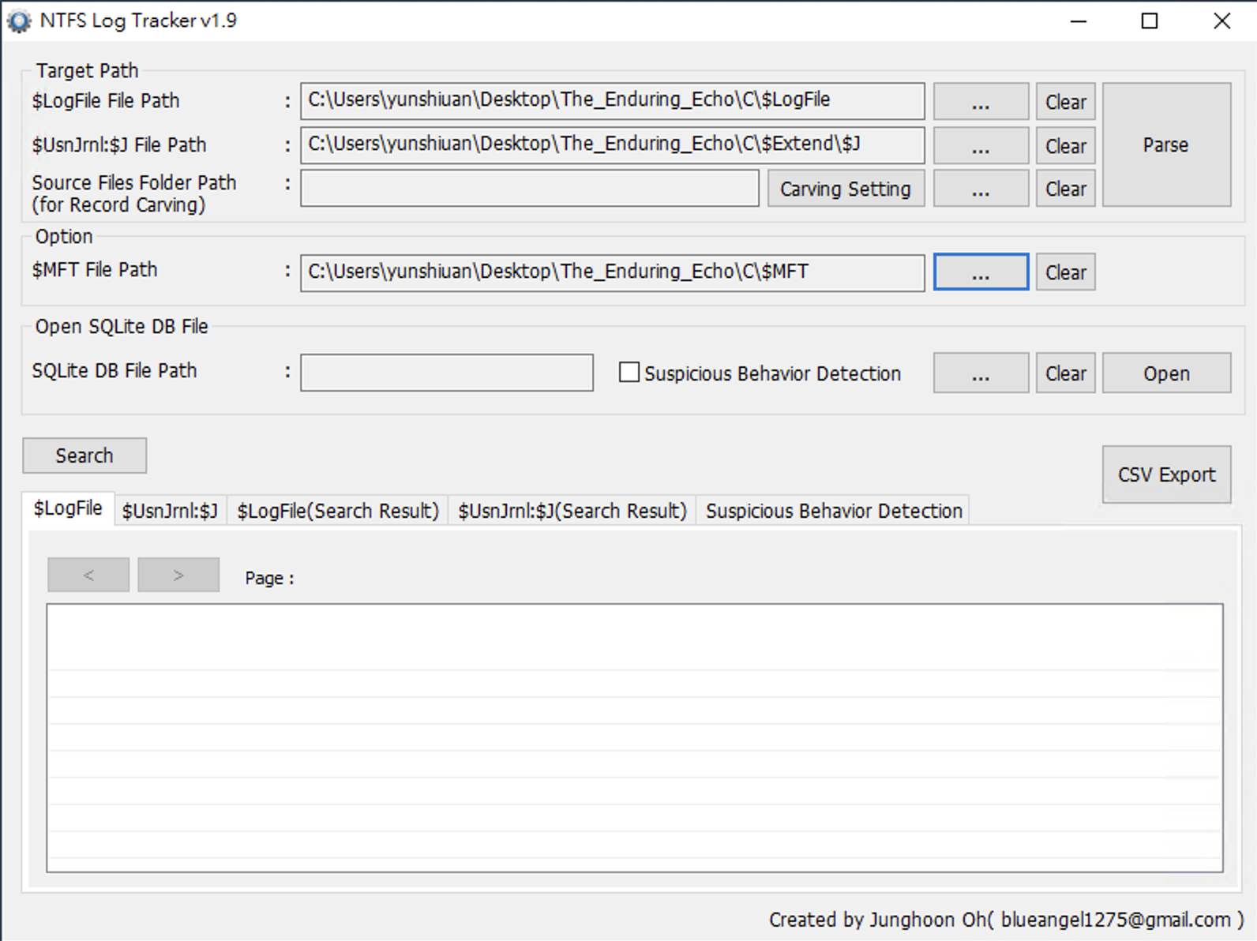Clear the $UsnJrnl:$J path field
Screen dimensions: 1257x941
click(x=1065, y=146)
